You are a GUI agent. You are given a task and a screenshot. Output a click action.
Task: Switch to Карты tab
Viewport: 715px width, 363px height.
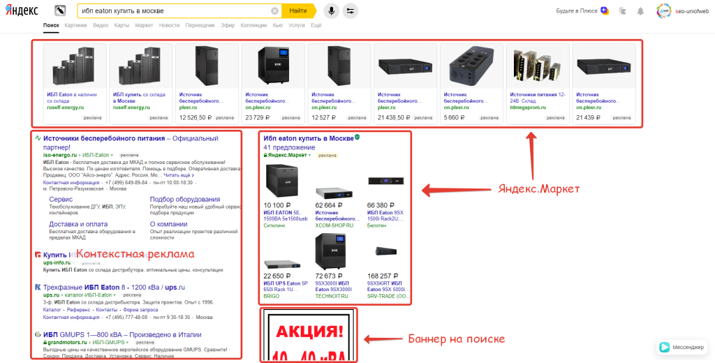pyautogui.click(x=121, y=26)
